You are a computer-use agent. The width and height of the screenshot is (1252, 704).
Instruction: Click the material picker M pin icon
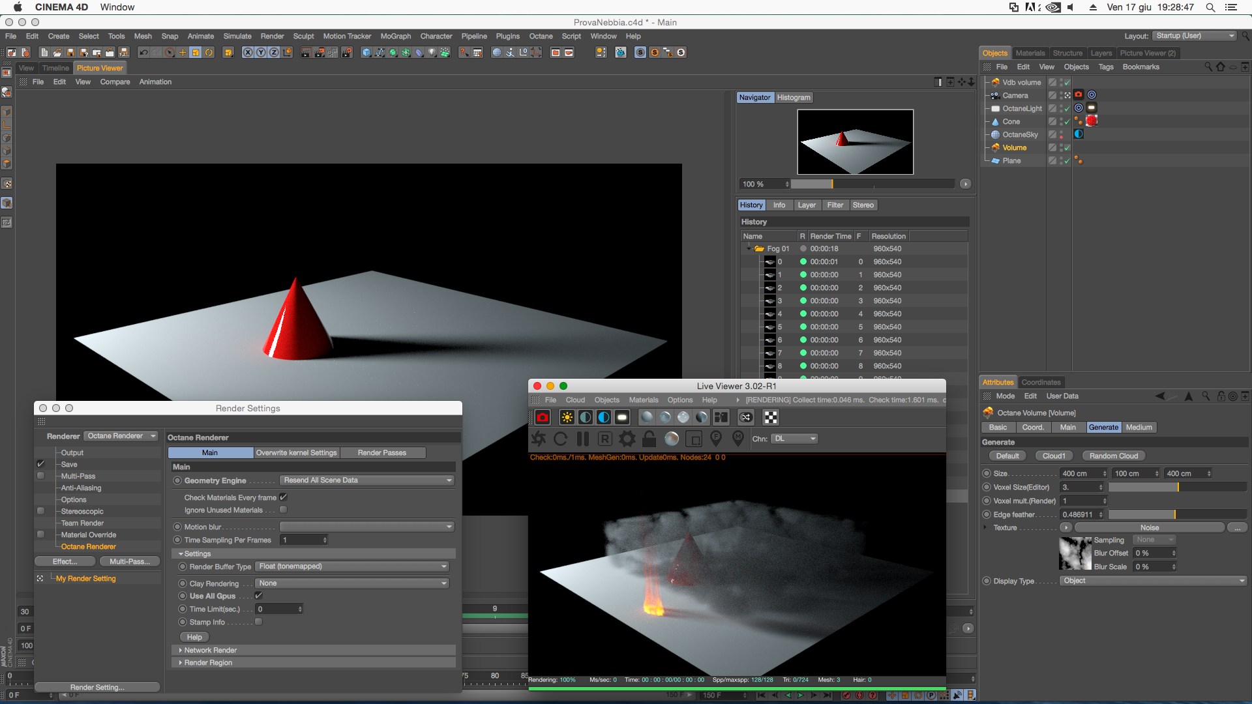point(738,439)
